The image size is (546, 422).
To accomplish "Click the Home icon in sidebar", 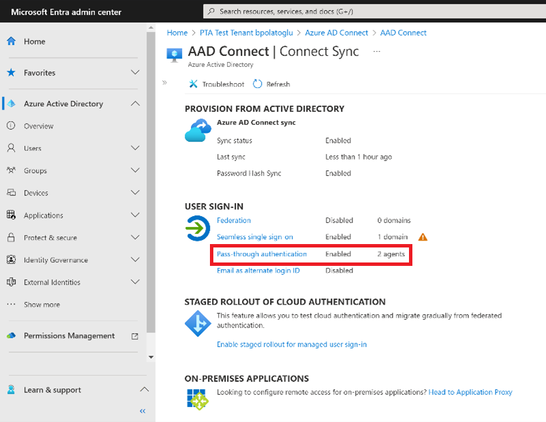I will coord(11,41).
